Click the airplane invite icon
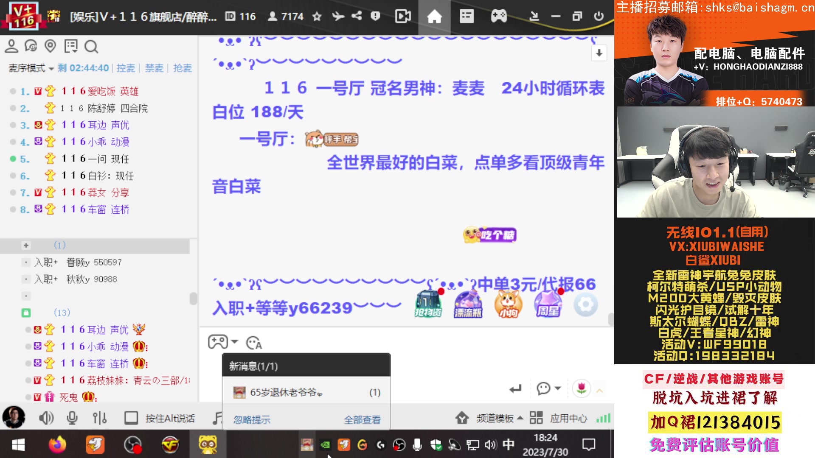Screen dimensions: 815x458 338,17
